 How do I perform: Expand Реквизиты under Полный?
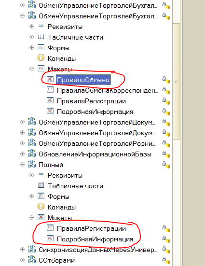[x=31, y=175]
